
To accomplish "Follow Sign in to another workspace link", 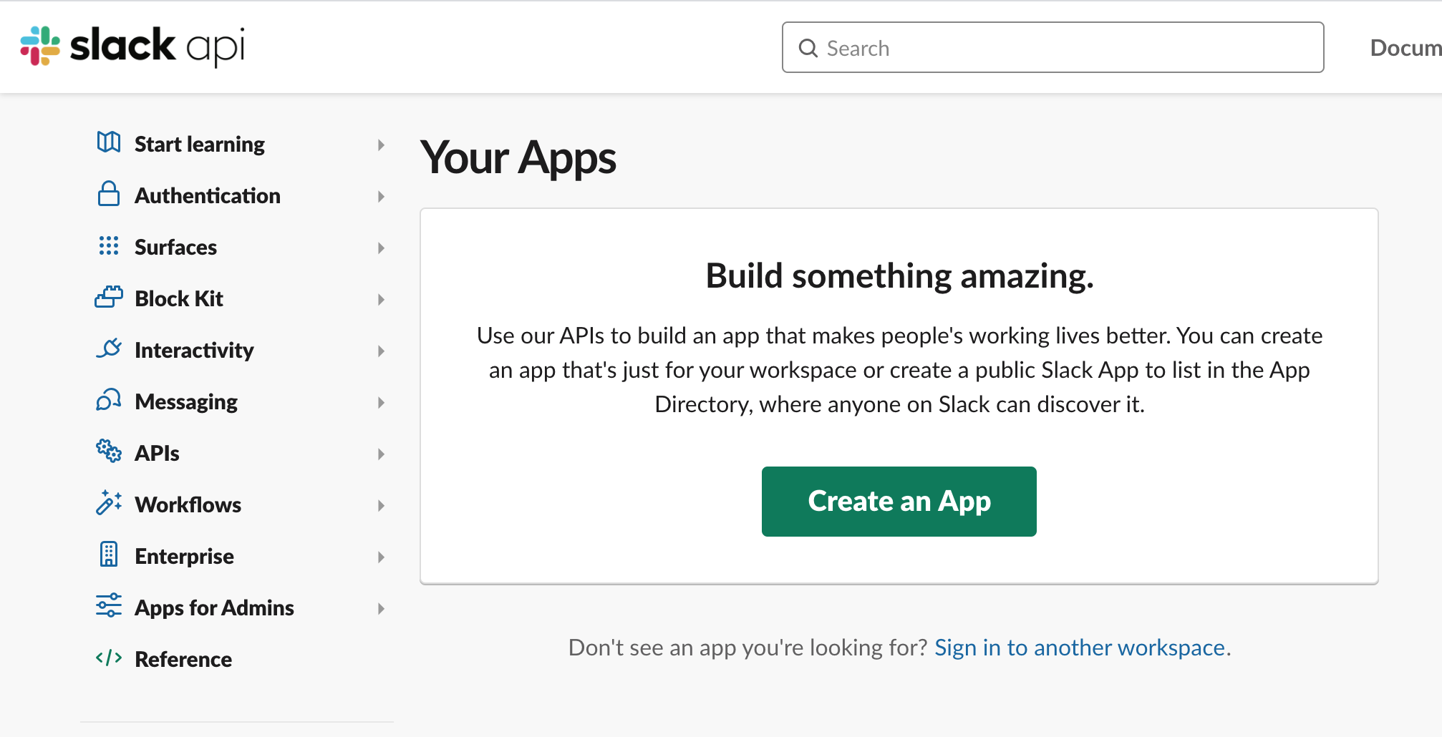I will [1080, 648].
